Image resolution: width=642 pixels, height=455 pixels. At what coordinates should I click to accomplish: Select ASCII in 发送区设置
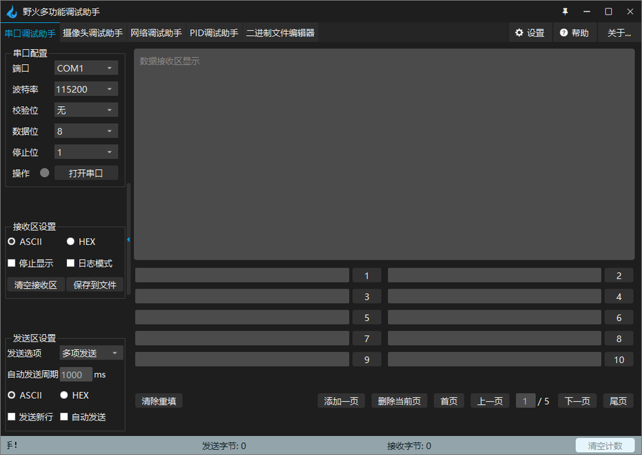tap(25, 396)
